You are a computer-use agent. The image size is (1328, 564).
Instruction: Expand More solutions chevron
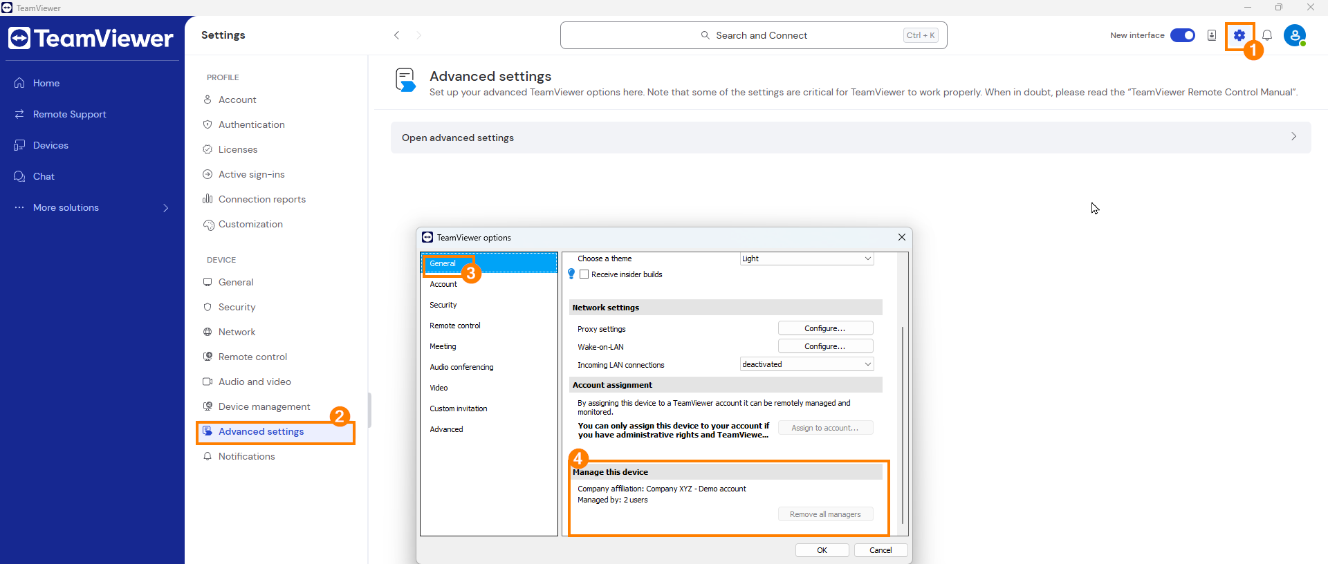166,207
